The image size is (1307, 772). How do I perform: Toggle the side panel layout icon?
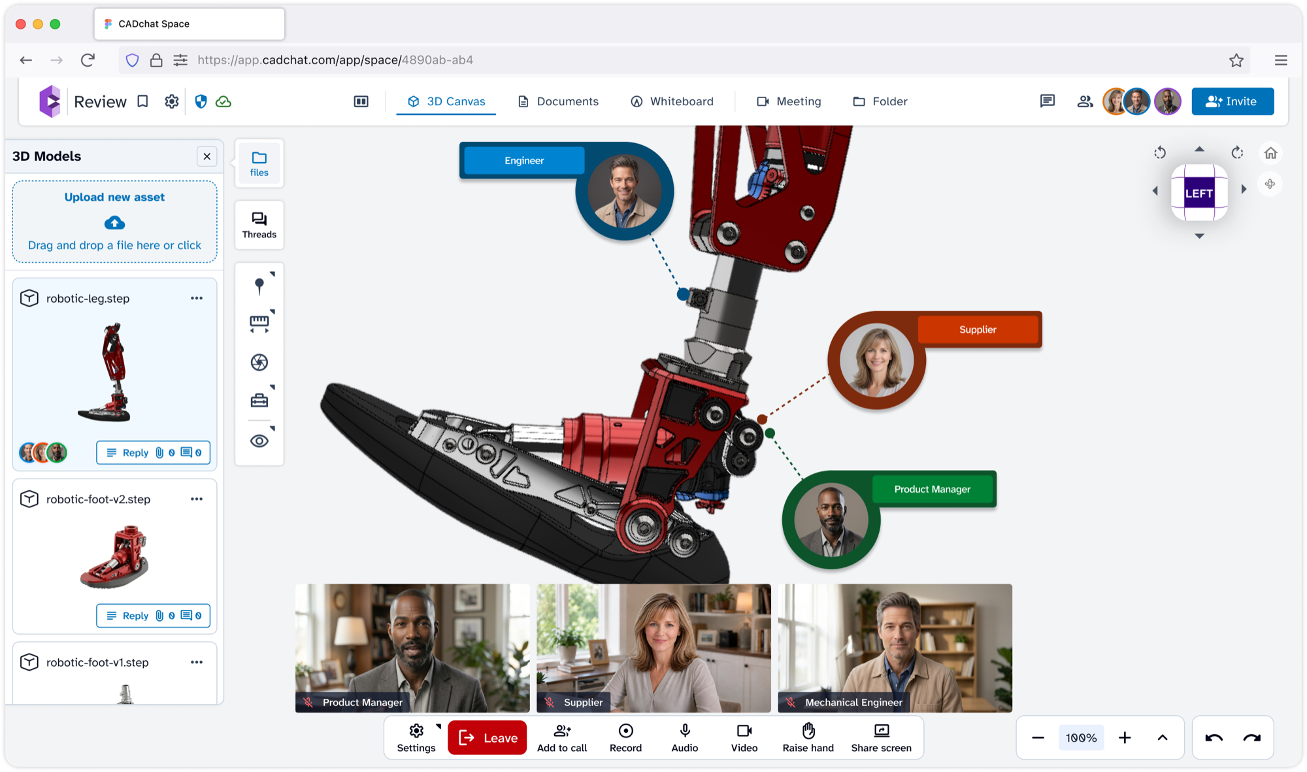pos(361,101)
